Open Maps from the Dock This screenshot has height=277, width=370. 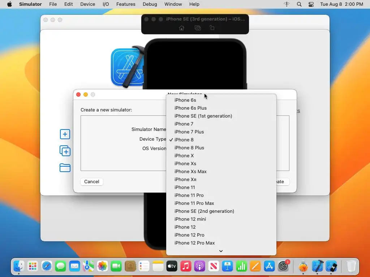(x=88, y=267)
